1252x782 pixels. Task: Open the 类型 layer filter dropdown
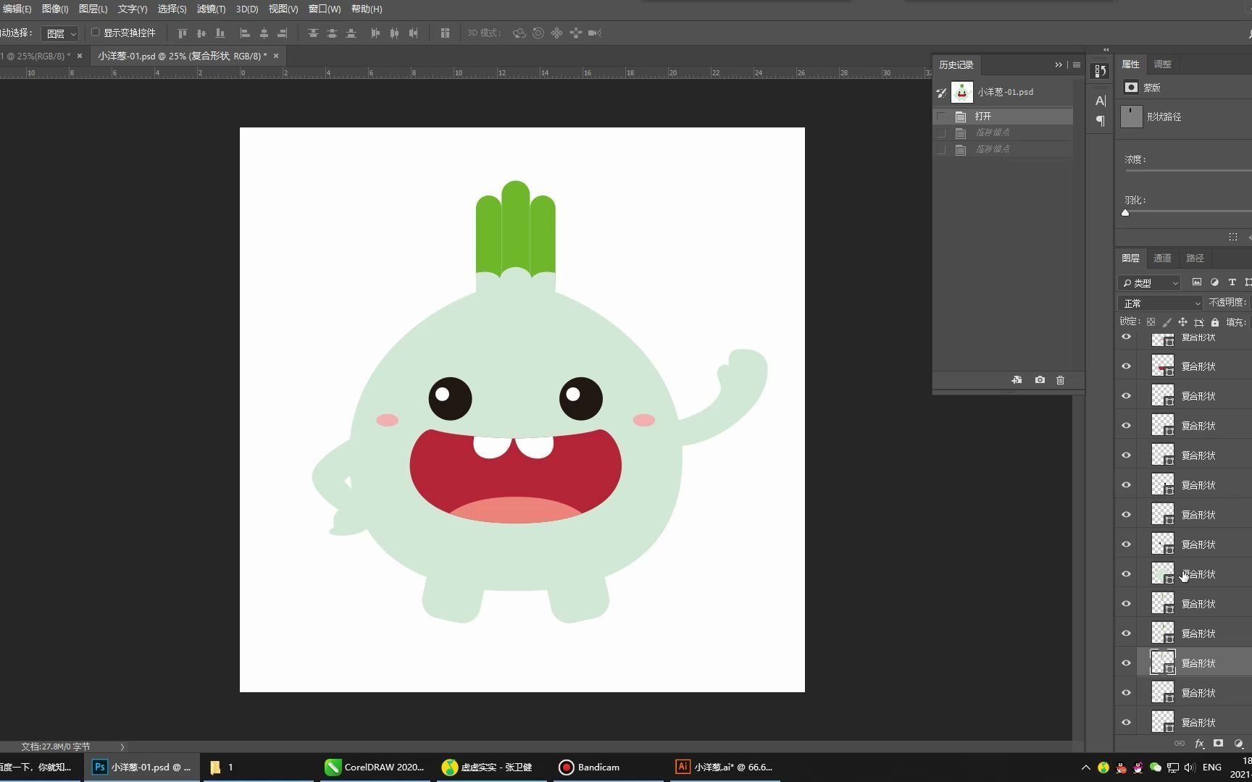tap(1149, 283)
